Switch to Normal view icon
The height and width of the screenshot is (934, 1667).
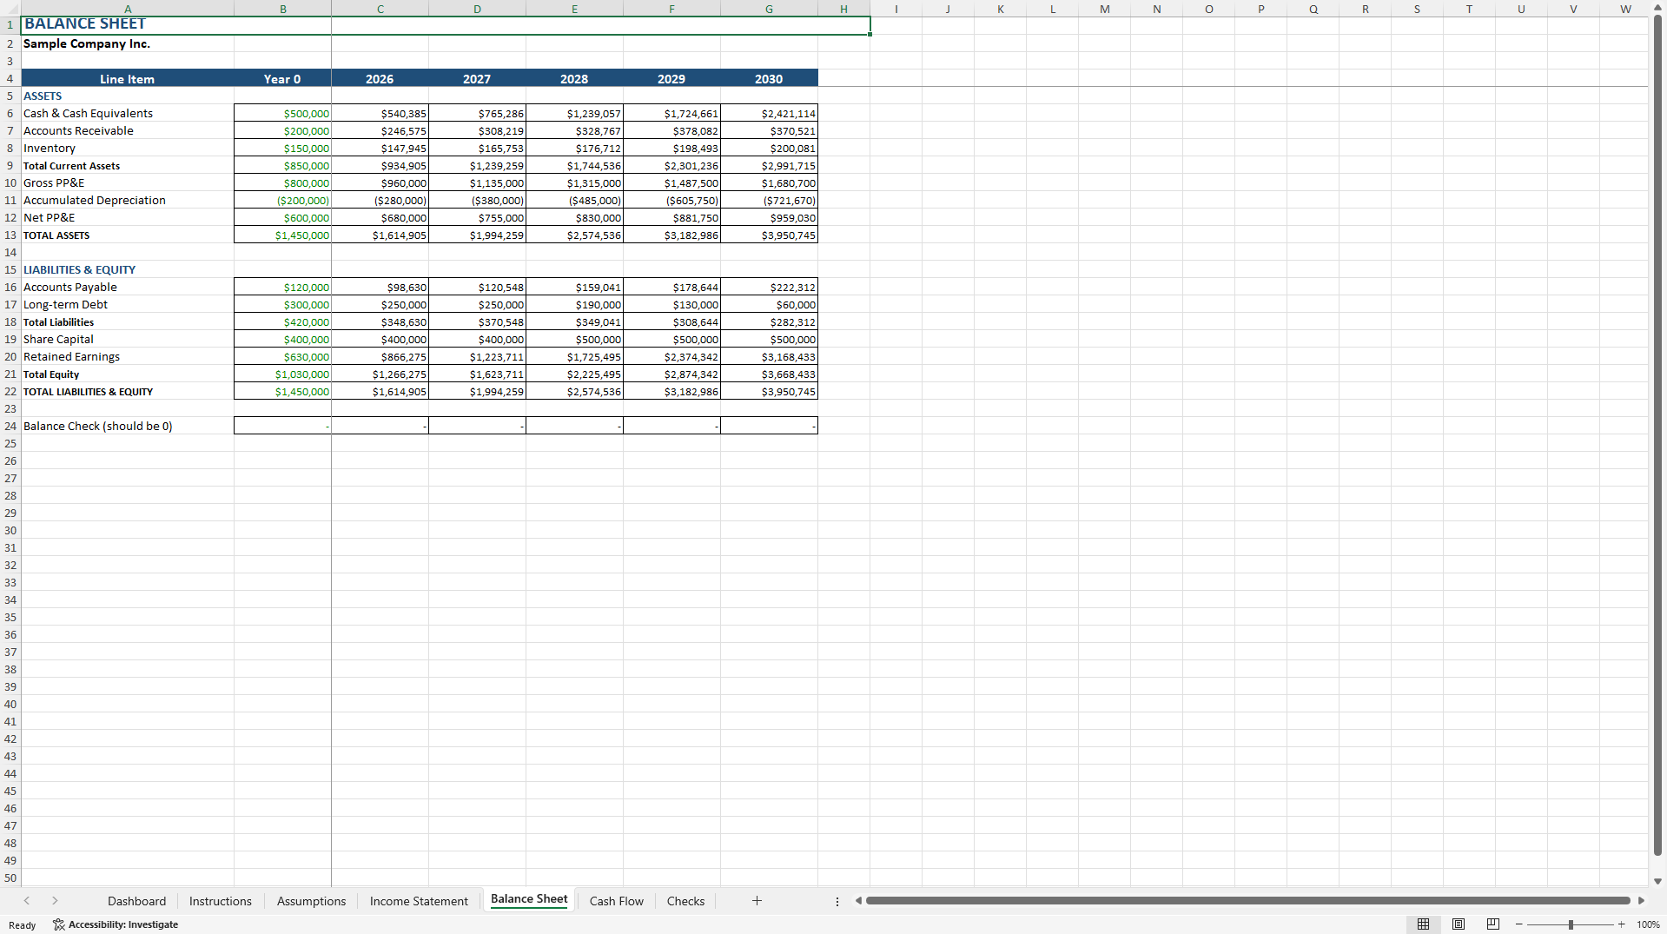tap(1423, 924)
